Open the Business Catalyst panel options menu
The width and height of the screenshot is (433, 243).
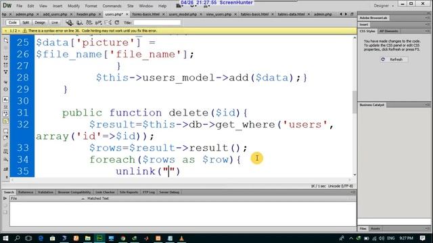pyautogui.click(x=428, y=105)
